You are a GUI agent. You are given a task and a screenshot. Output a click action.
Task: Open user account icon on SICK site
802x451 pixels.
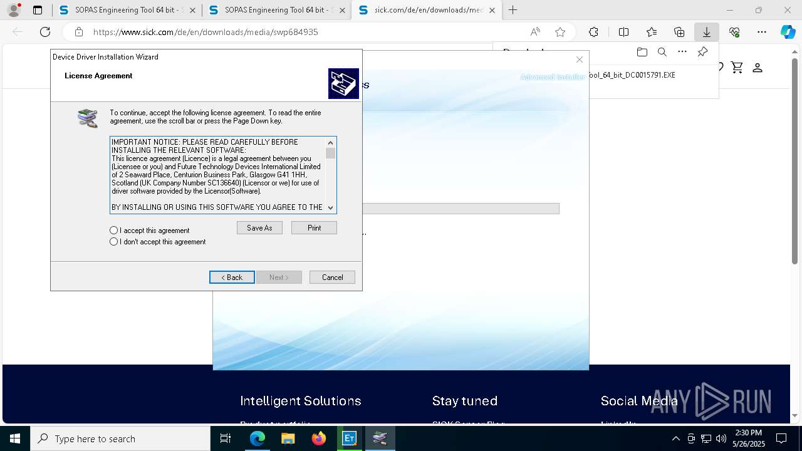tap(758, 67)
